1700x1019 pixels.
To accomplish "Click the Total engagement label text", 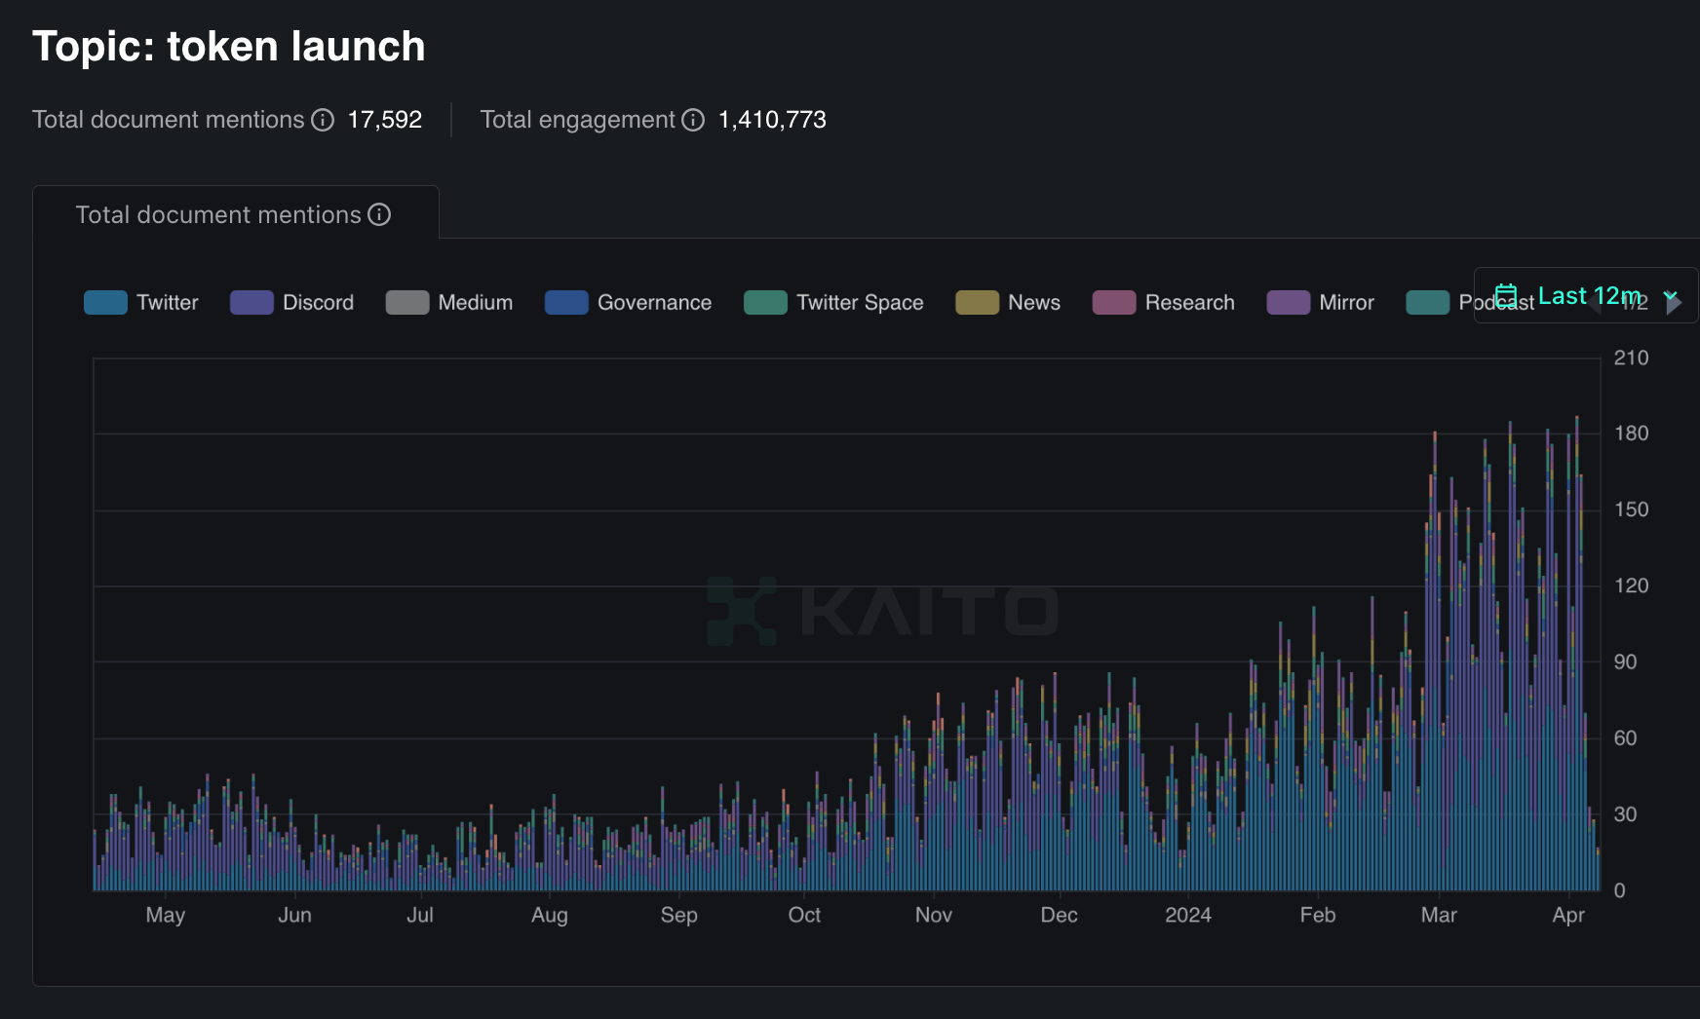I will point(577,120).
